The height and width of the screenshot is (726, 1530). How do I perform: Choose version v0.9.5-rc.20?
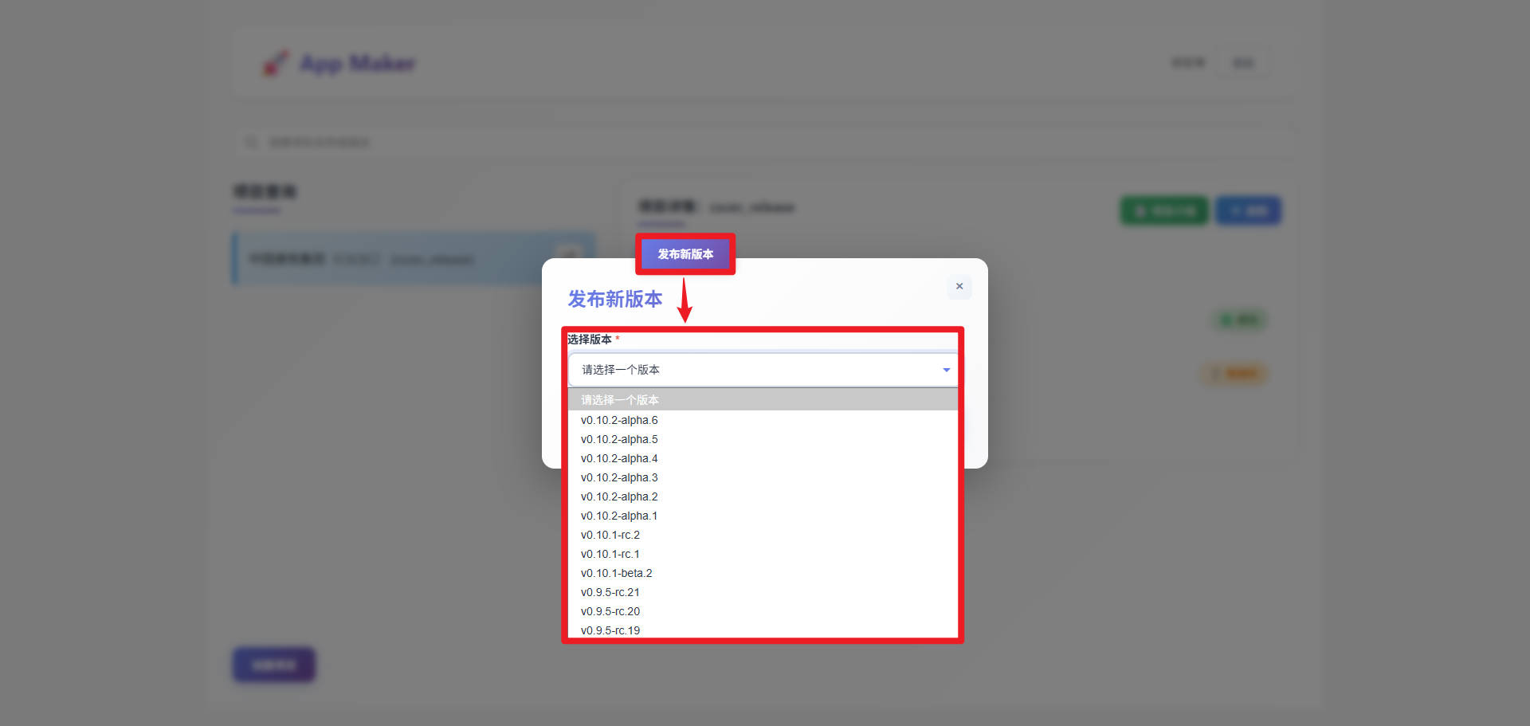point(610,611)
